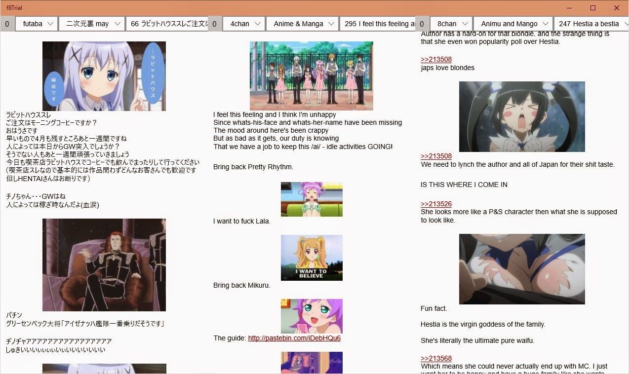Open the futaba site dropdown
Screen dimensions: 629x374
pos(36,24)
